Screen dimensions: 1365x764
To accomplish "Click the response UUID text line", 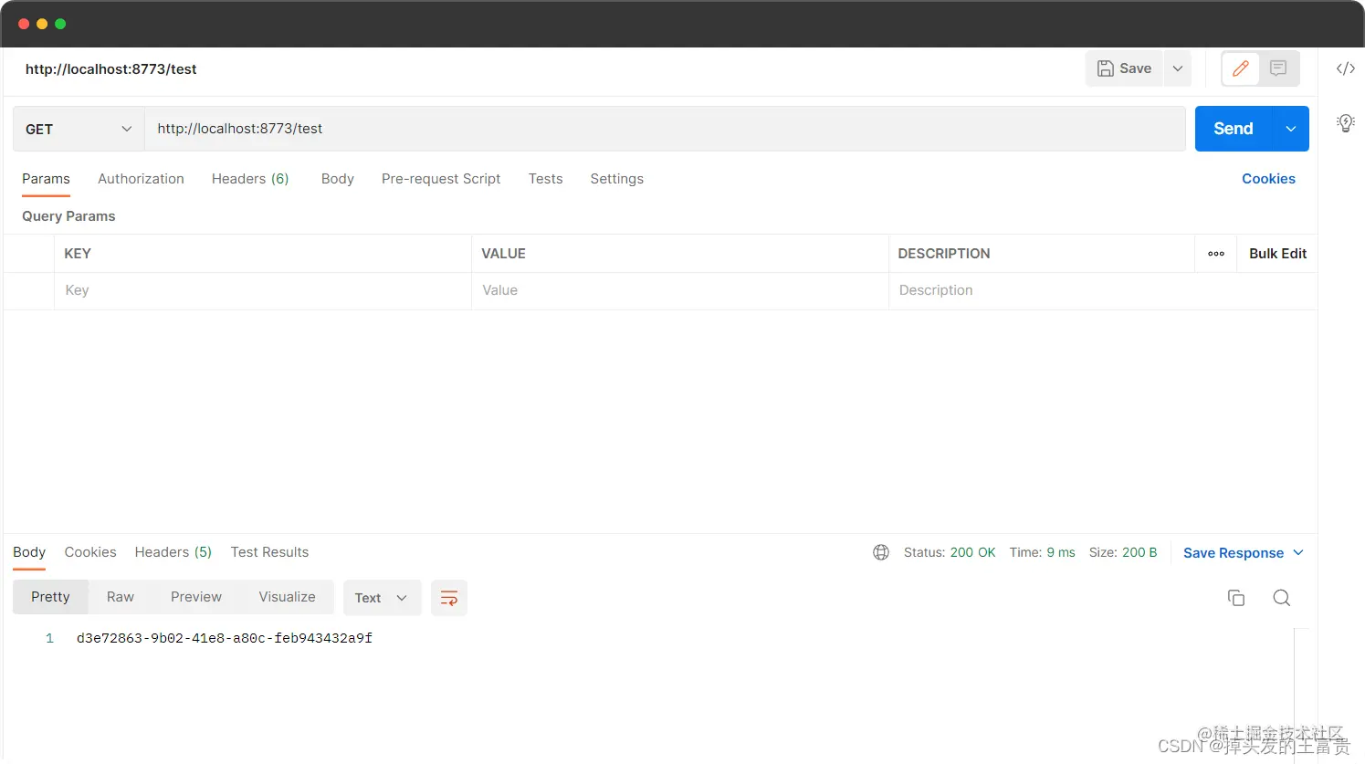I will coord(225,638).
